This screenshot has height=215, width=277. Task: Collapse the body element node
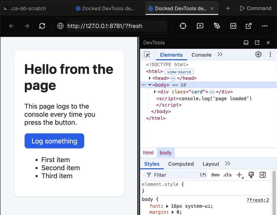[x=150, y=85]
